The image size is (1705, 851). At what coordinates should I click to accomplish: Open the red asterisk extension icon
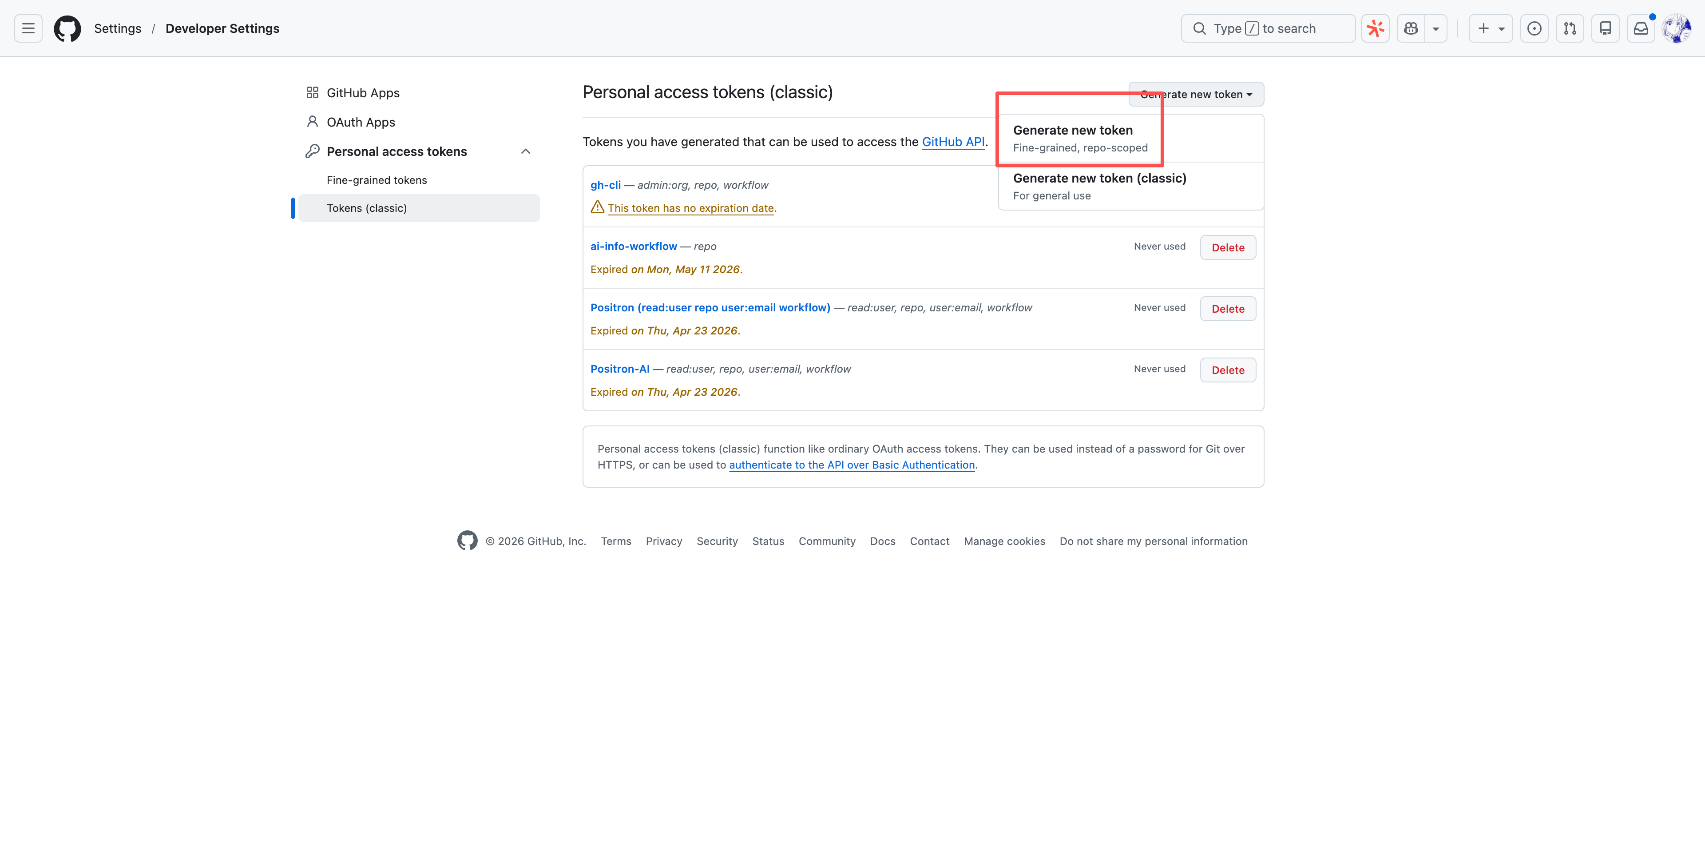pos(1376,28)
